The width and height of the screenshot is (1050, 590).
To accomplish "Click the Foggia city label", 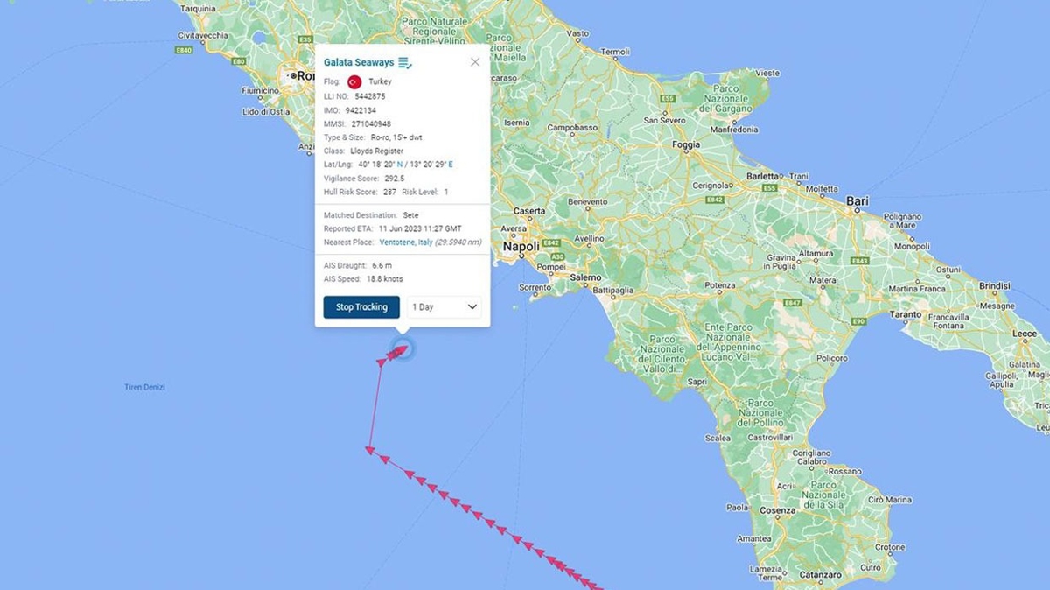I will click(x=686, y=144).
